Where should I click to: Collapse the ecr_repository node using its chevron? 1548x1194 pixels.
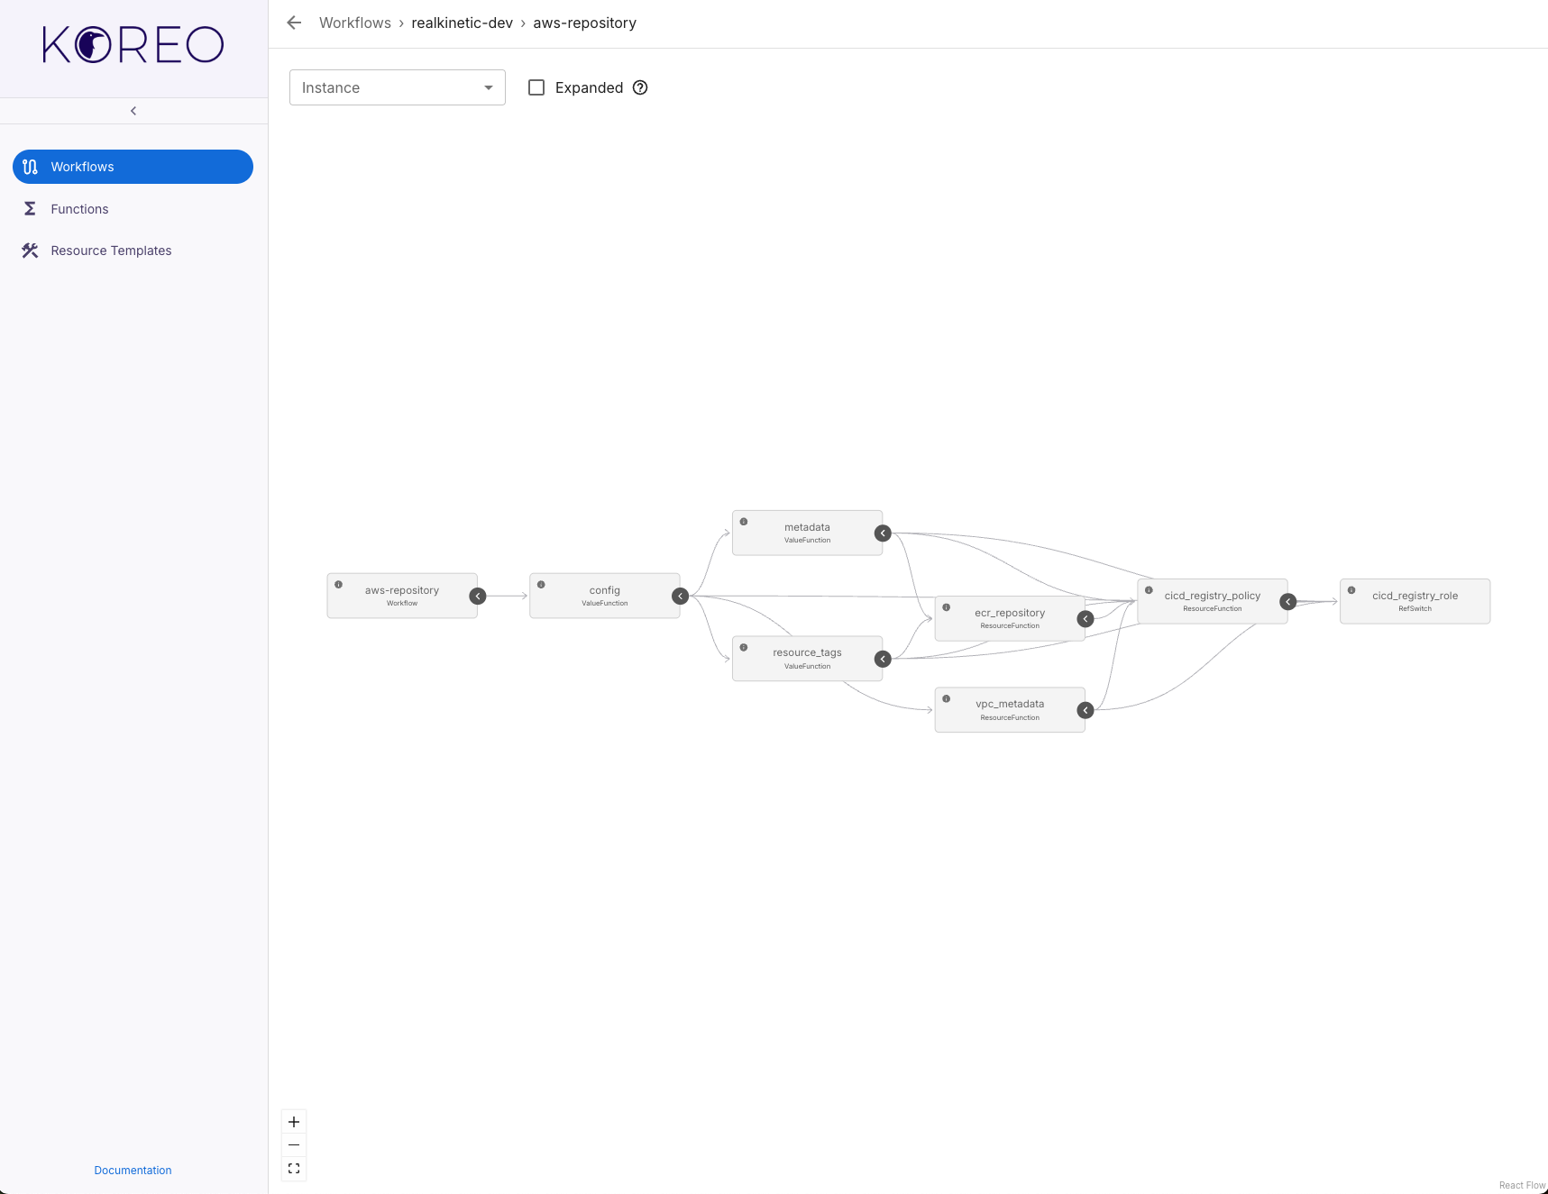1085,619
